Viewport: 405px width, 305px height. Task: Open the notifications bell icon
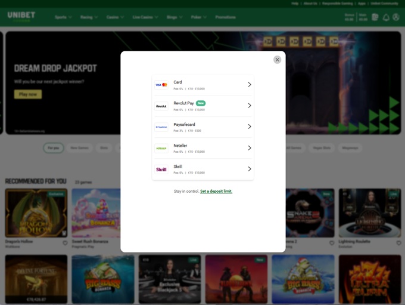tap(386, 17)
